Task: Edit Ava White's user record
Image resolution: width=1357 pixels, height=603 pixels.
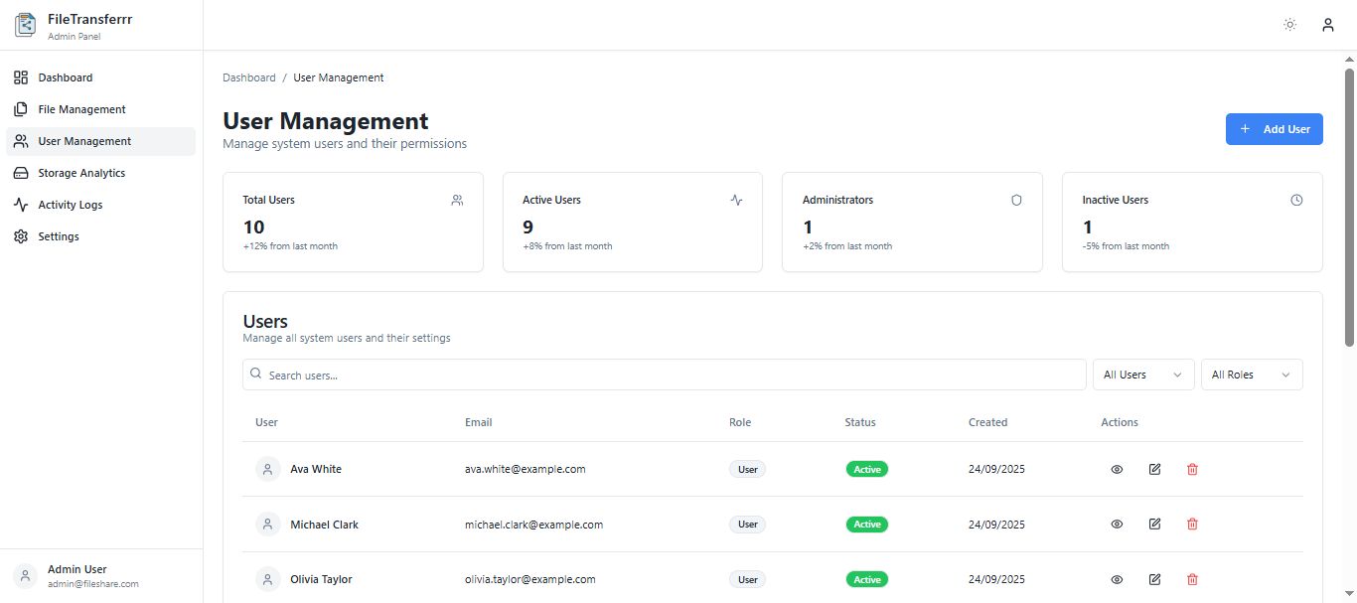Action: point(1154,469)
